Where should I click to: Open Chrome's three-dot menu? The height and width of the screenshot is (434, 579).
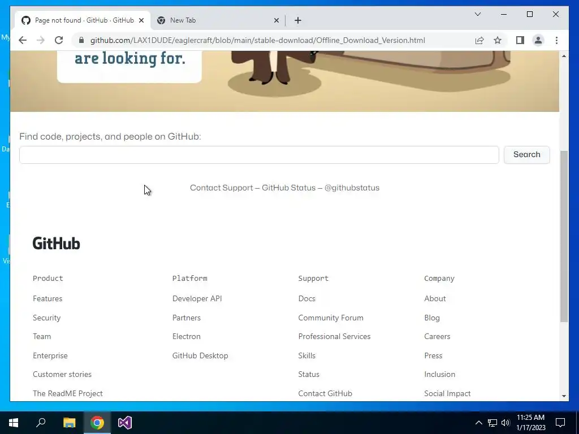[556, 40]
